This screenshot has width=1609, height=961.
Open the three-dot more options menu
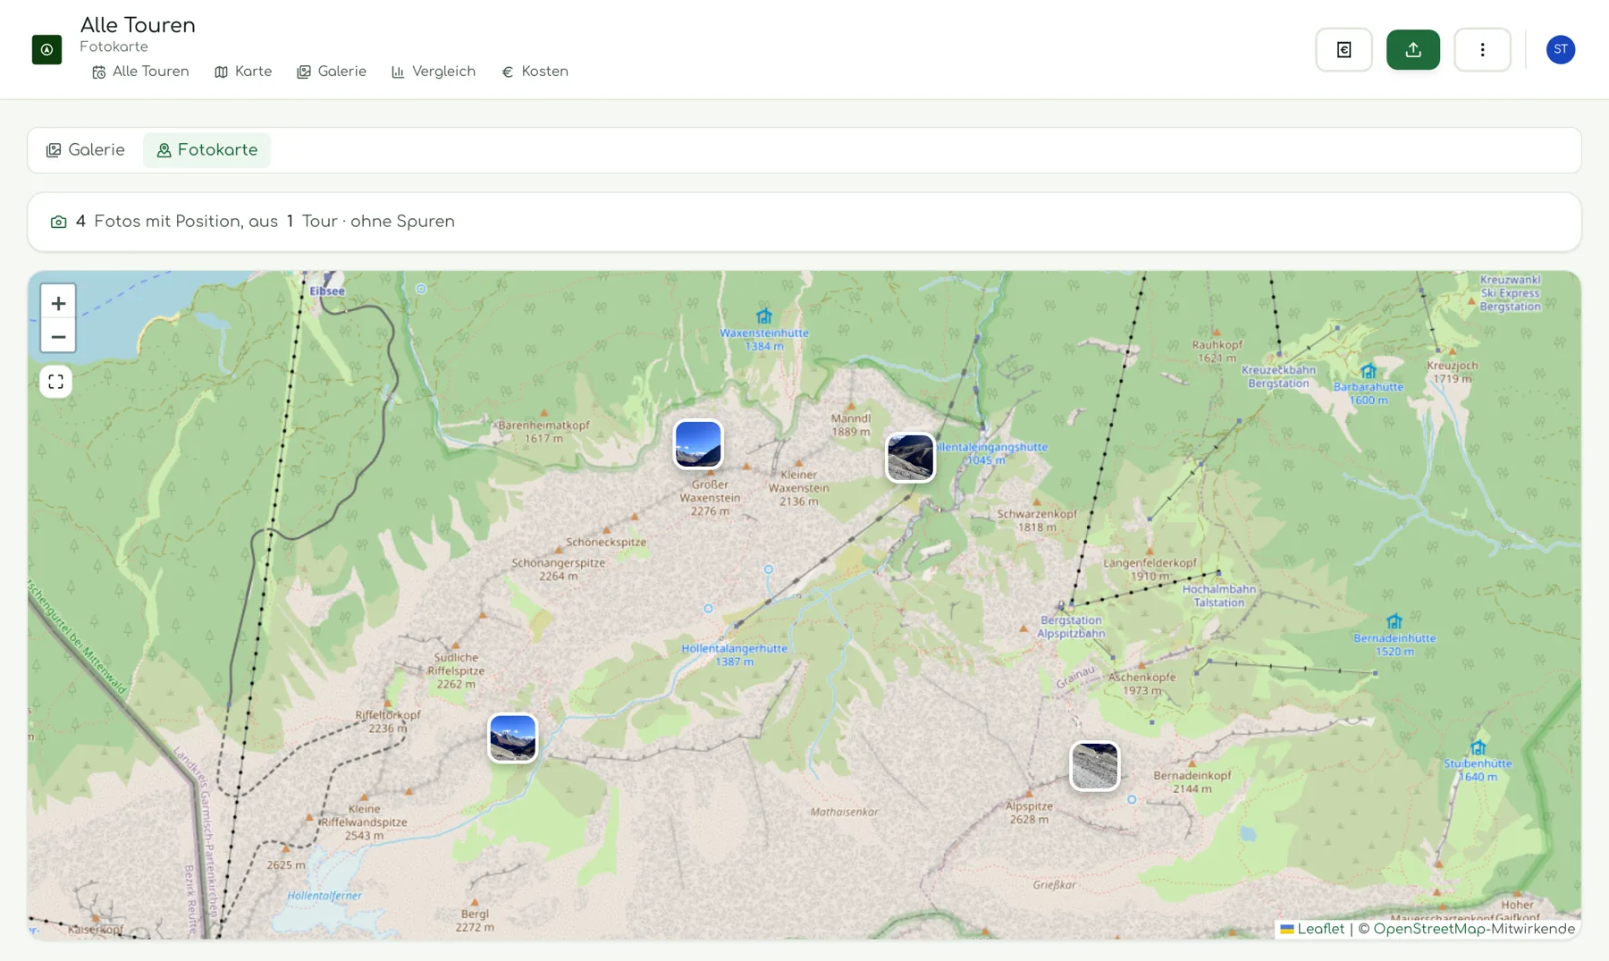pyautogui.click(x=1482, y=49)
